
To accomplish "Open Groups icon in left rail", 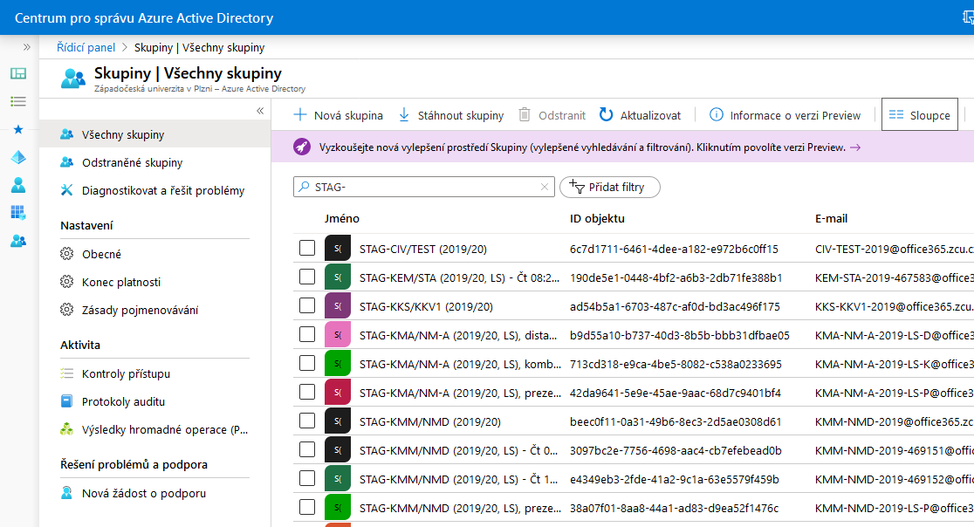I will point(18,241).
